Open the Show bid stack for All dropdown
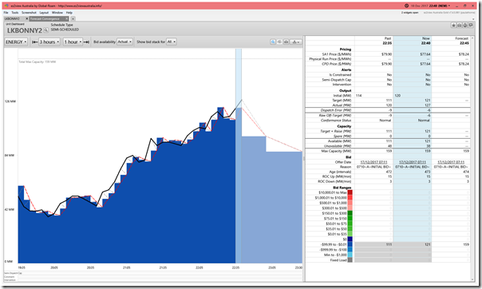Screen dimensions: 482x289 172,42
